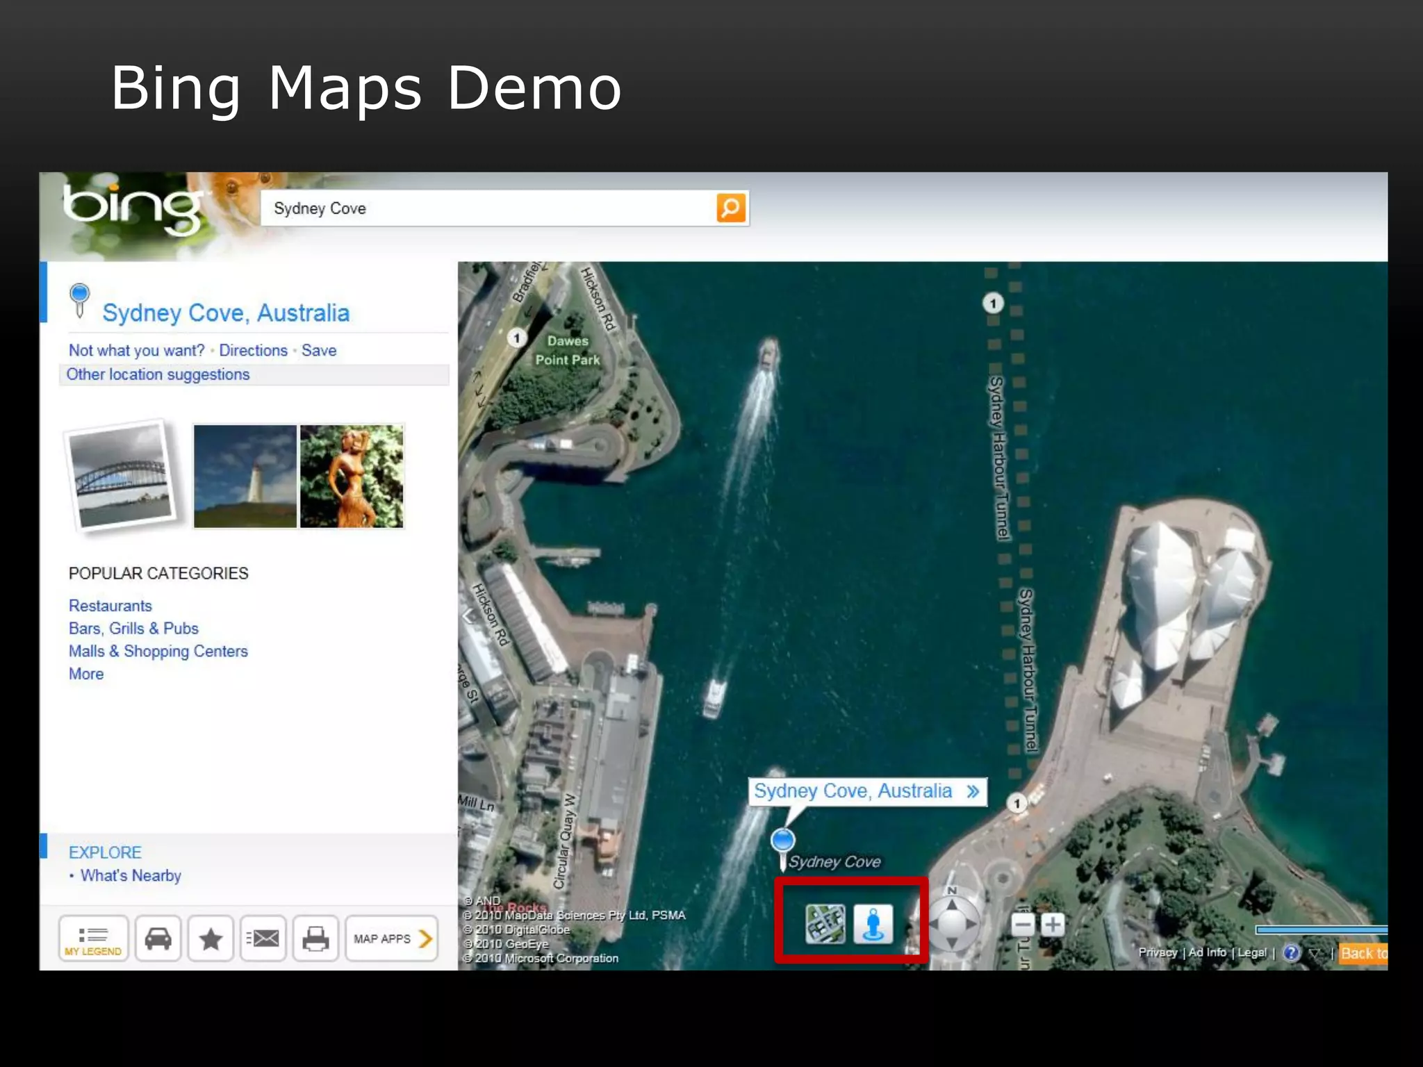
Task: Click the orange Back to button
Action: tap(1363, 953)
